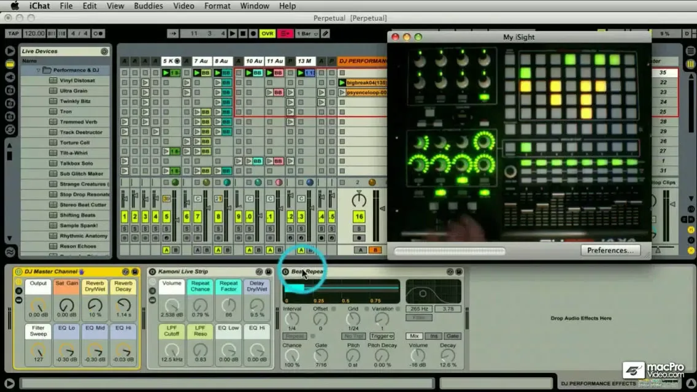Click the Kamoni Live Strip hot-swap icon
The height and width of the screenshot is (392, 697).
tap(259, 272)
